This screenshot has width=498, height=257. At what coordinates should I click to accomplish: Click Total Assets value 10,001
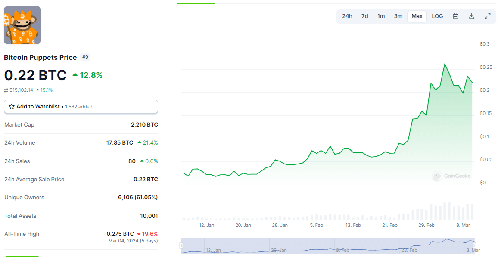tap(149, 216)
